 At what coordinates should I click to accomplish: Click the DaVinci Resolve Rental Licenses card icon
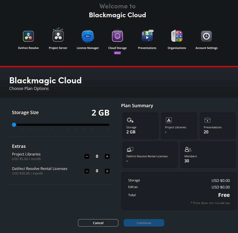click(x=130, y=149)
